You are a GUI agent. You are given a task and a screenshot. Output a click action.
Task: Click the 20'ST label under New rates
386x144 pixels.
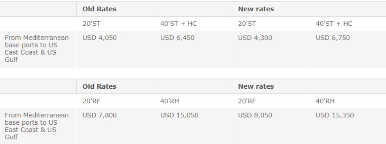(x=247, y=23)
